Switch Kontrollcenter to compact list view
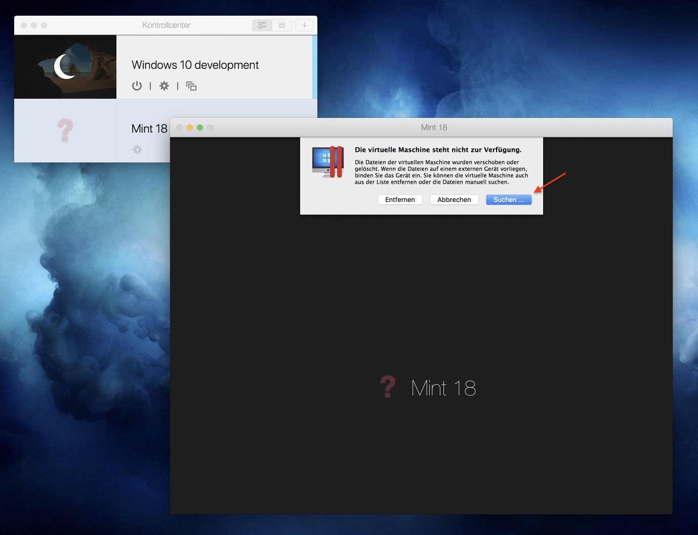This screenshot has width=698, height=535. (282, 25)
